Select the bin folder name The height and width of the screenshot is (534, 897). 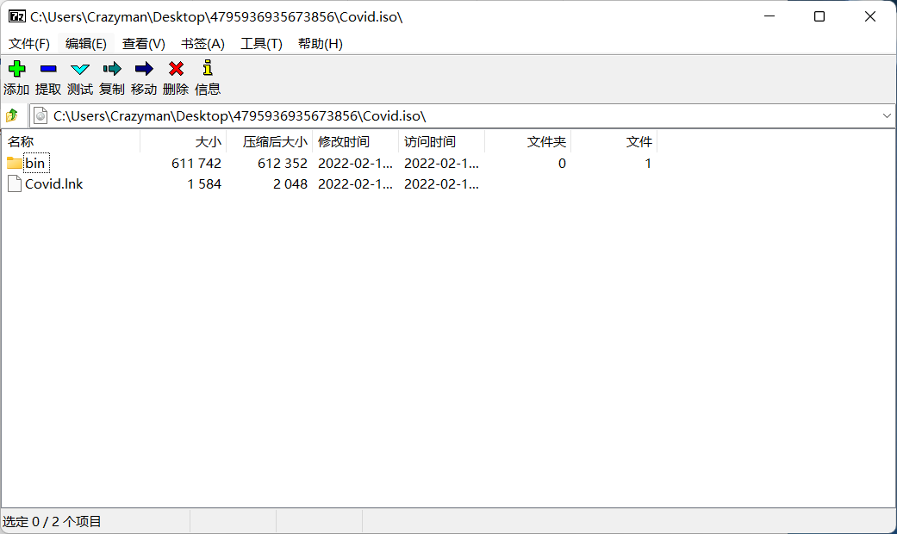tap(34, 164)
